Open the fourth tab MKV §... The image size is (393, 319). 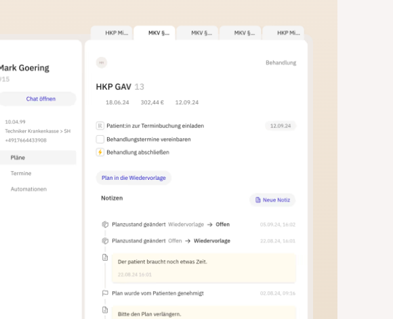tap(241, 33)
